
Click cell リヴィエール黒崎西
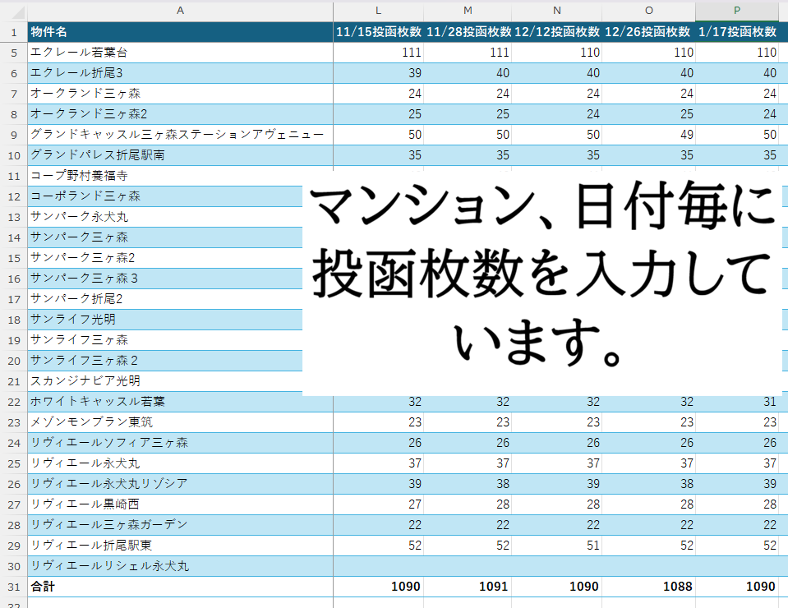[180, 504]
